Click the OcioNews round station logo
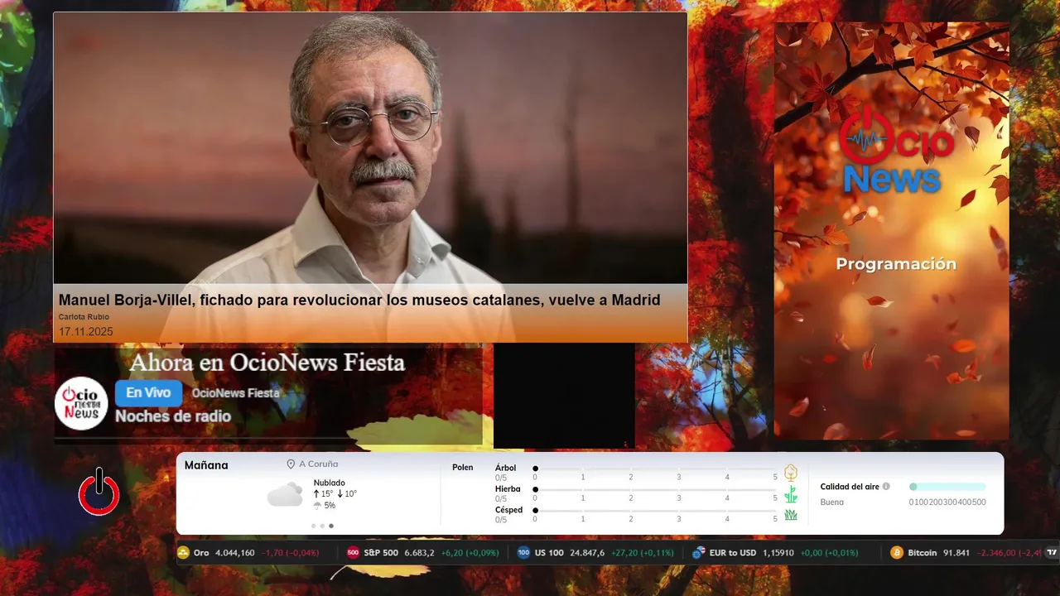The width and height of the screenshot is (1060, 596). click(x=81, y=403)
